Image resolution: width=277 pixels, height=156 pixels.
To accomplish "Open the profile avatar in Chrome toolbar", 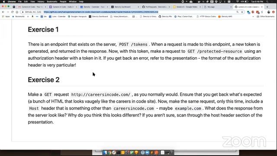I will coord(269,12).
